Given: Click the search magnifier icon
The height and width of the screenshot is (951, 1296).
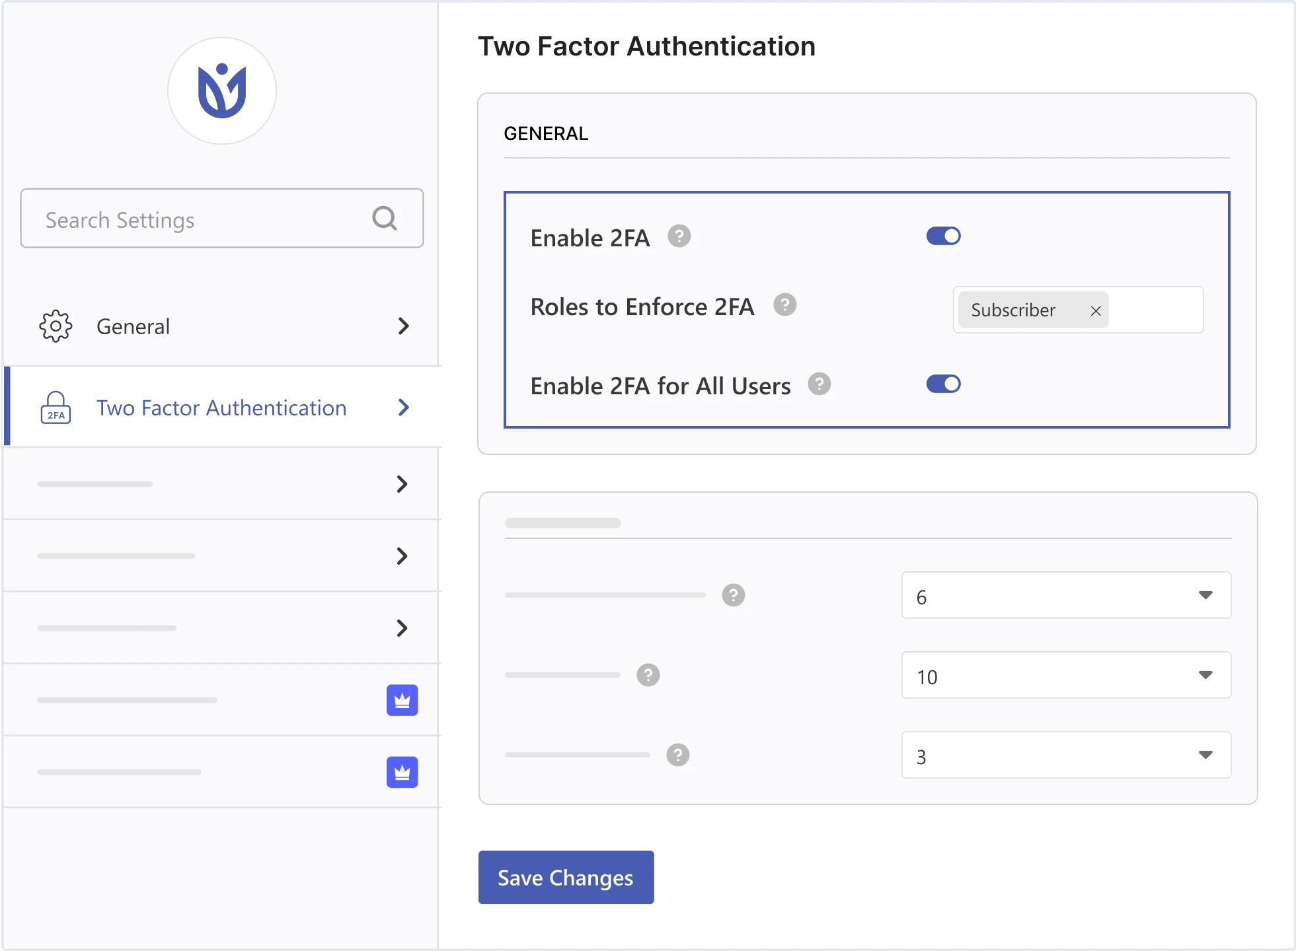Looking at the screenshot, I should pyautogui.click(x=385, y=218).
